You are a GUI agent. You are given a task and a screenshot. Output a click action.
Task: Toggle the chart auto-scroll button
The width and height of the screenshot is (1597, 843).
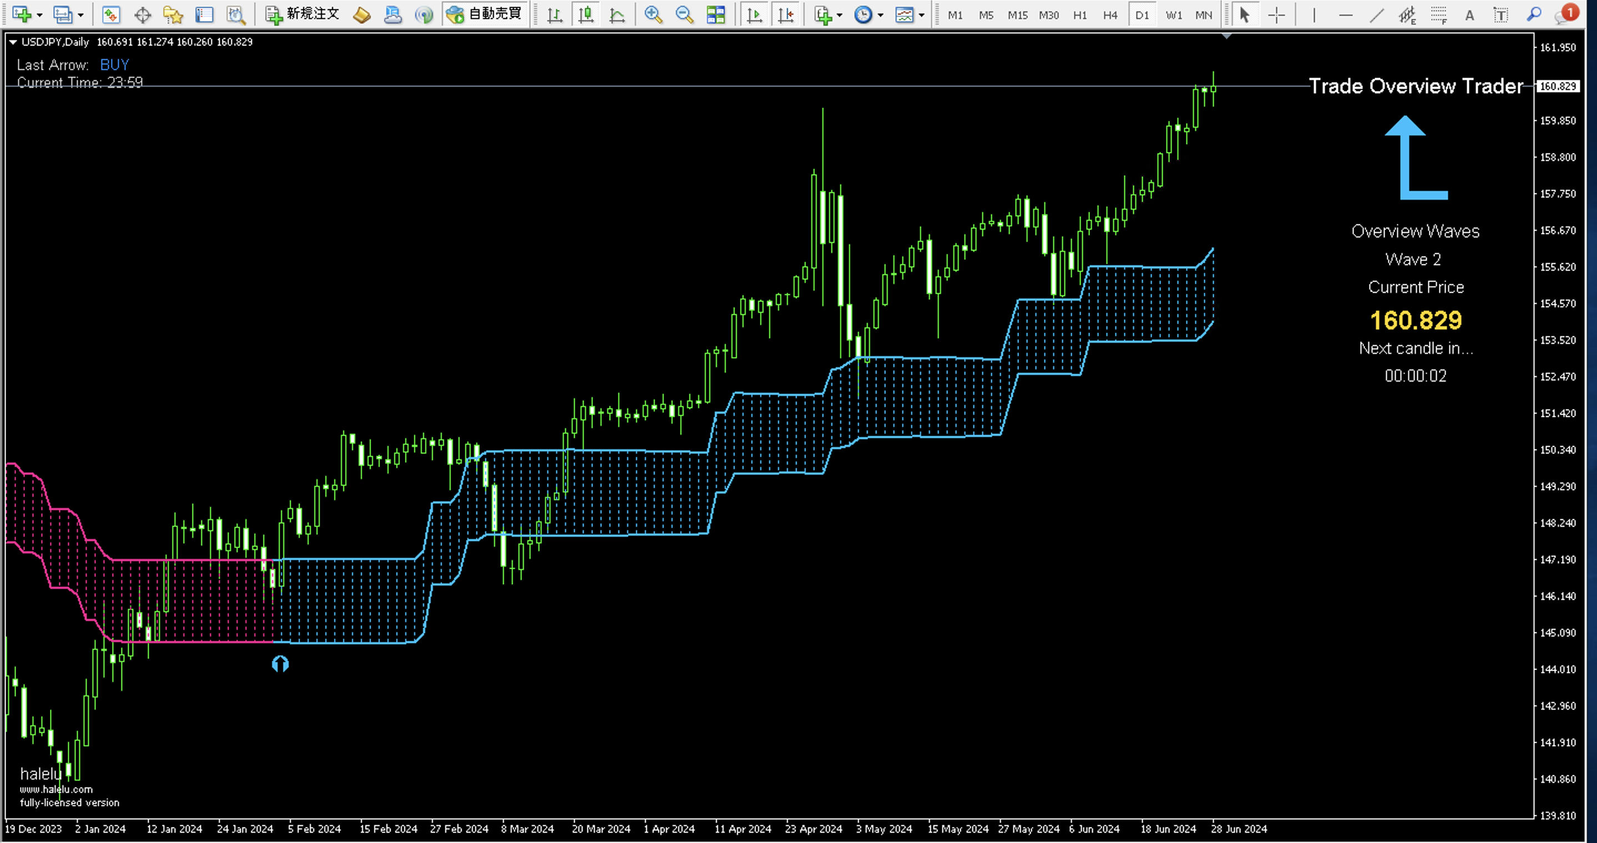point(755,15)
